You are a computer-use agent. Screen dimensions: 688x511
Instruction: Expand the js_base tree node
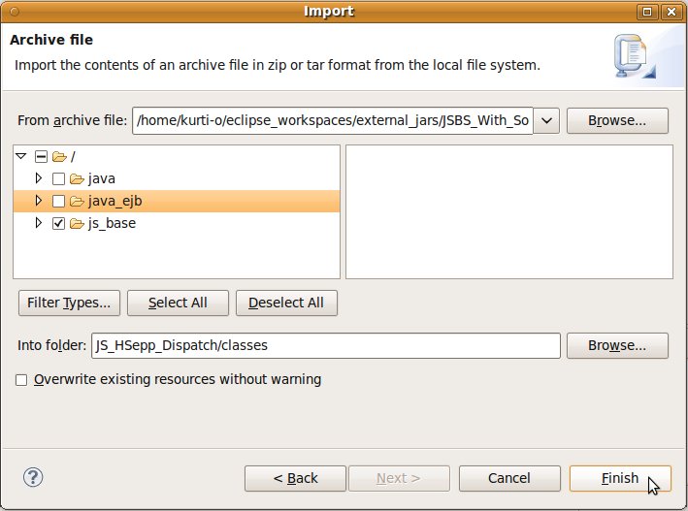coord(39,223)
